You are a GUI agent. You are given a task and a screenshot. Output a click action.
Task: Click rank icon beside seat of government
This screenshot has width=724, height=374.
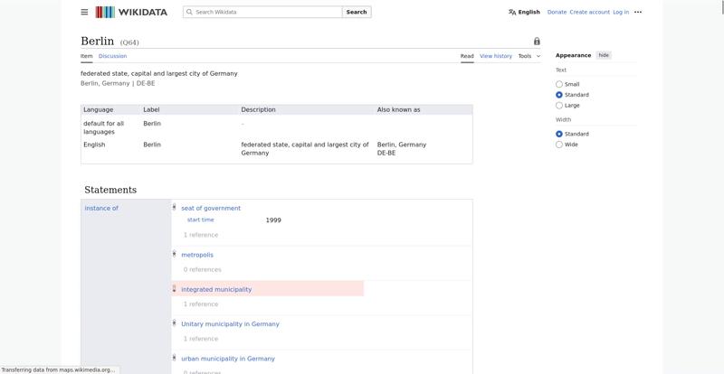click(175, 208)
